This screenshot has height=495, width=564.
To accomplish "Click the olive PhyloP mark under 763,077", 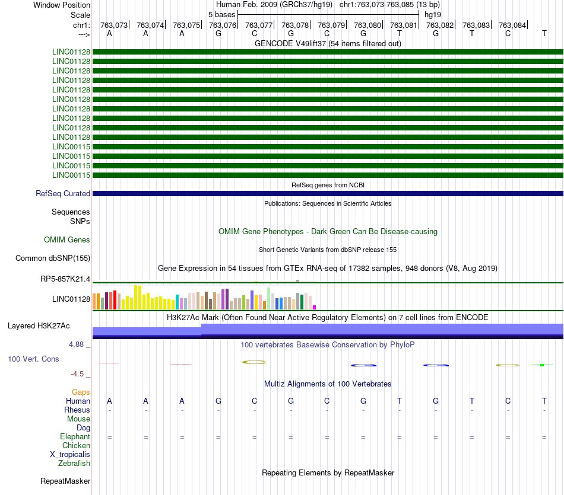I will click(x=254, y=362).
